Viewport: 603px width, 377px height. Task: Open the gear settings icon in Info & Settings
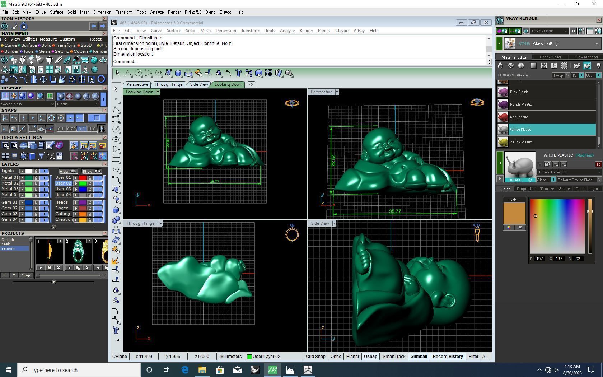5,145
